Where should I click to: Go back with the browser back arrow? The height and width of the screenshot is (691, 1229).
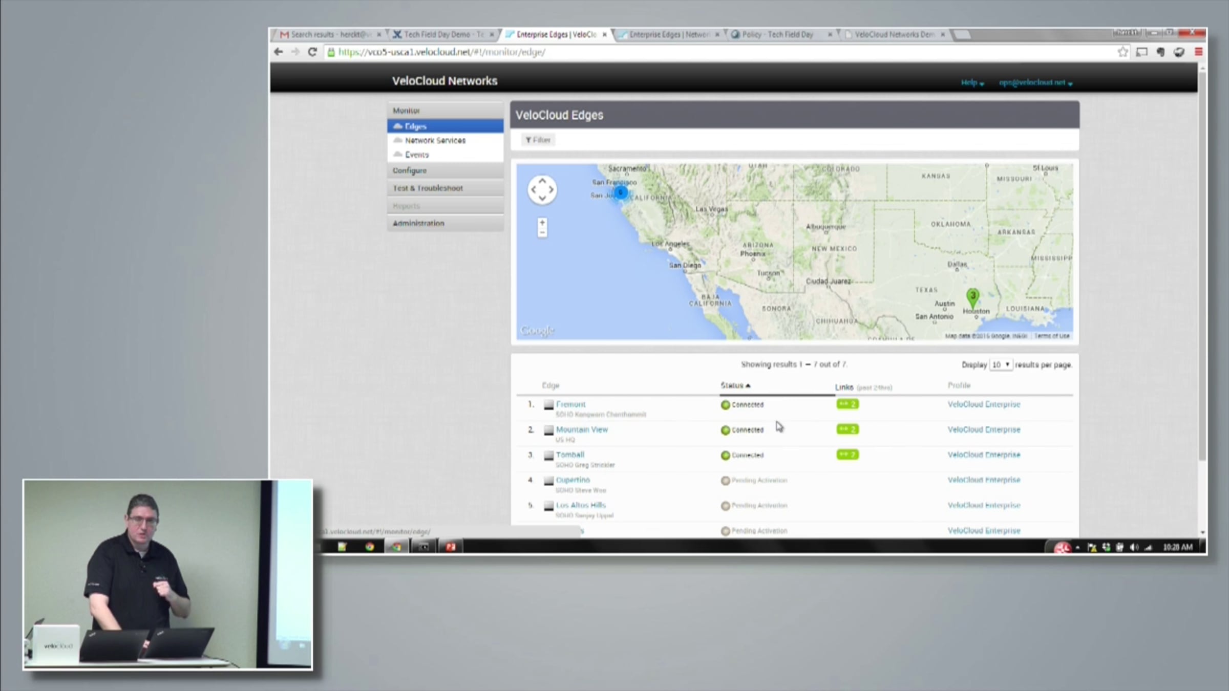pos(279,52)
